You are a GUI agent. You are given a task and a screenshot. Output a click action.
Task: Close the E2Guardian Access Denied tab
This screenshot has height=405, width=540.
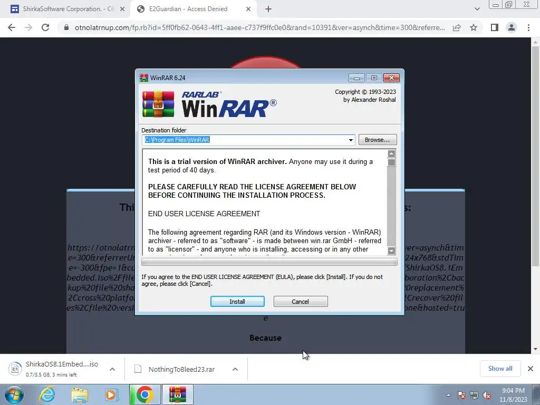[248, 9]
